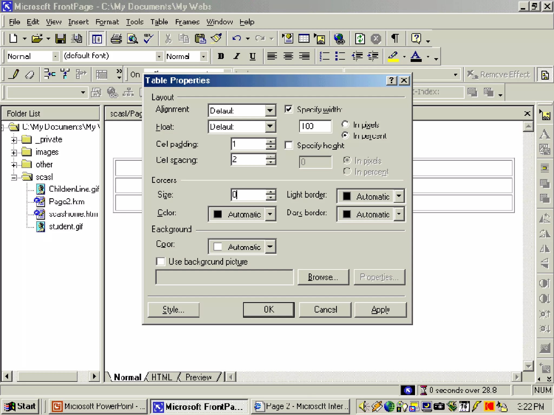Switch to the HTML view tab
The height and width of the screenshot is (415, 554).
coord(161,377)
